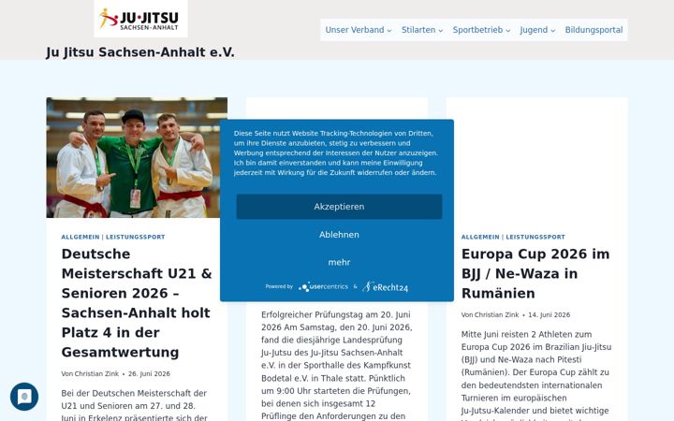This screenshot has width=674, height=421.
Task: Expand the Jugend menu chevron
Action: tap(553, 31)
